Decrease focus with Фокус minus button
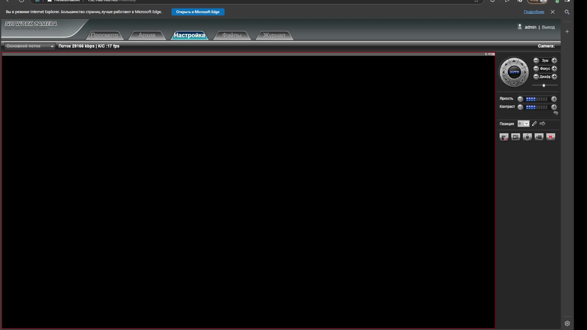The height and width of the screenshot is (330, 587). tap(536, 68)
